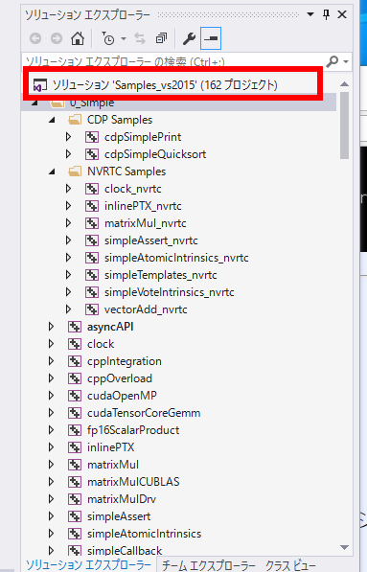Viewport: 367px width, 572px height.
Task: Click the Home icon in toolbar
Action: (x=78, y=38)
